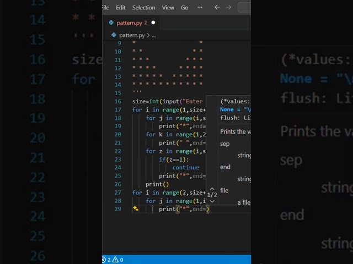Click the '1/2' signature counter
Viewport: 353px width, 264px height.
point(212,195)
